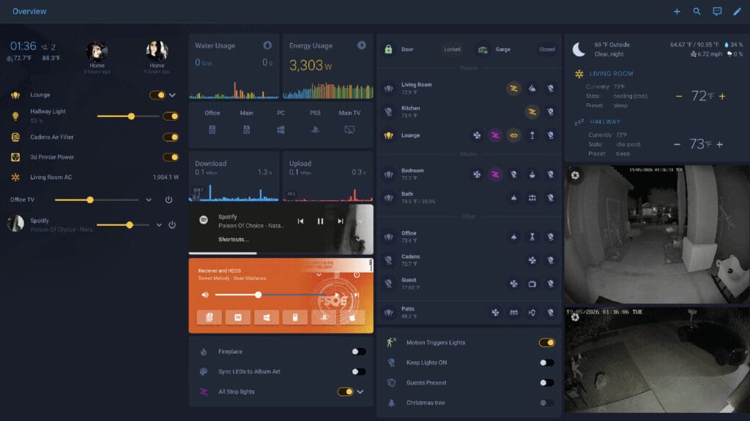Click the Spotify logo in media card
This screenshot has width=750, height=421.
click(x=204, y=219)
